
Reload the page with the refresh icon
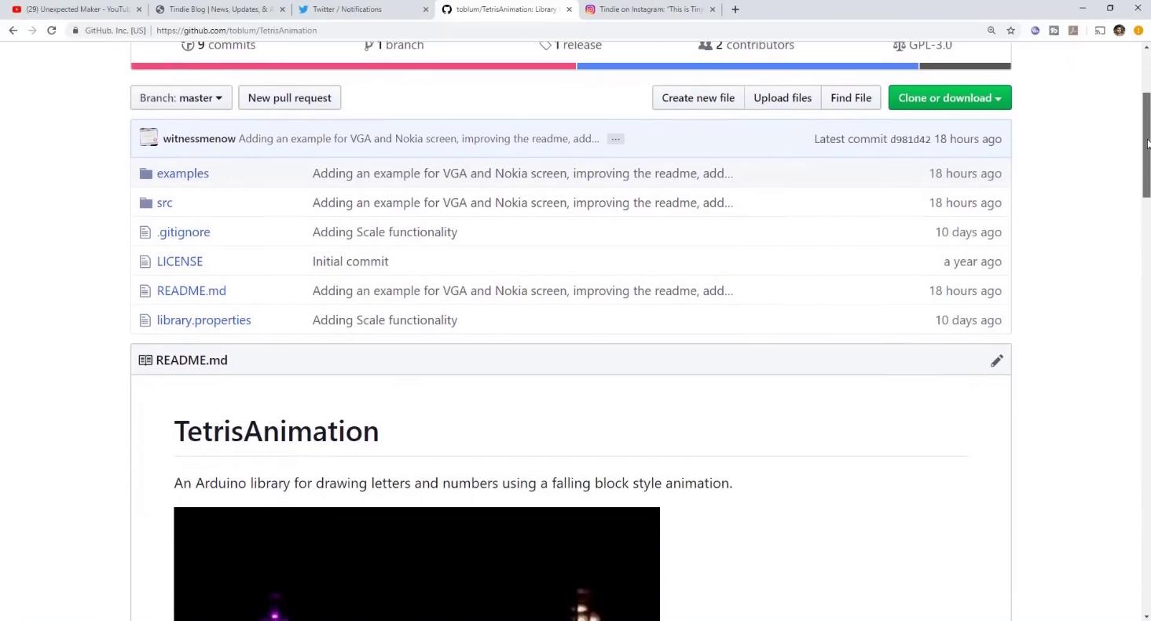(x=52, y=31)
